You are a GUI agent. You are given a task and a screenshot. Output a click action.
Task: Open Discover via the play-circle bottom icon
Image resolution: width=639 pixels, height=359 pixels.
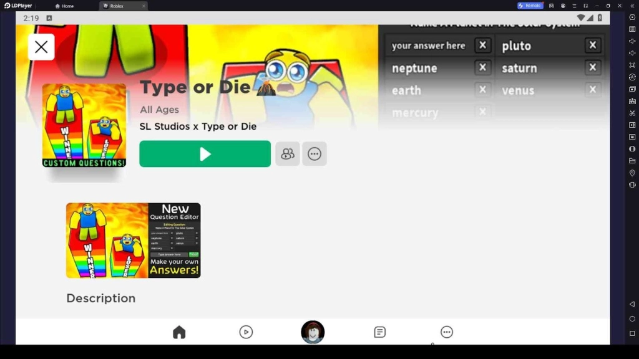point(246,332)
